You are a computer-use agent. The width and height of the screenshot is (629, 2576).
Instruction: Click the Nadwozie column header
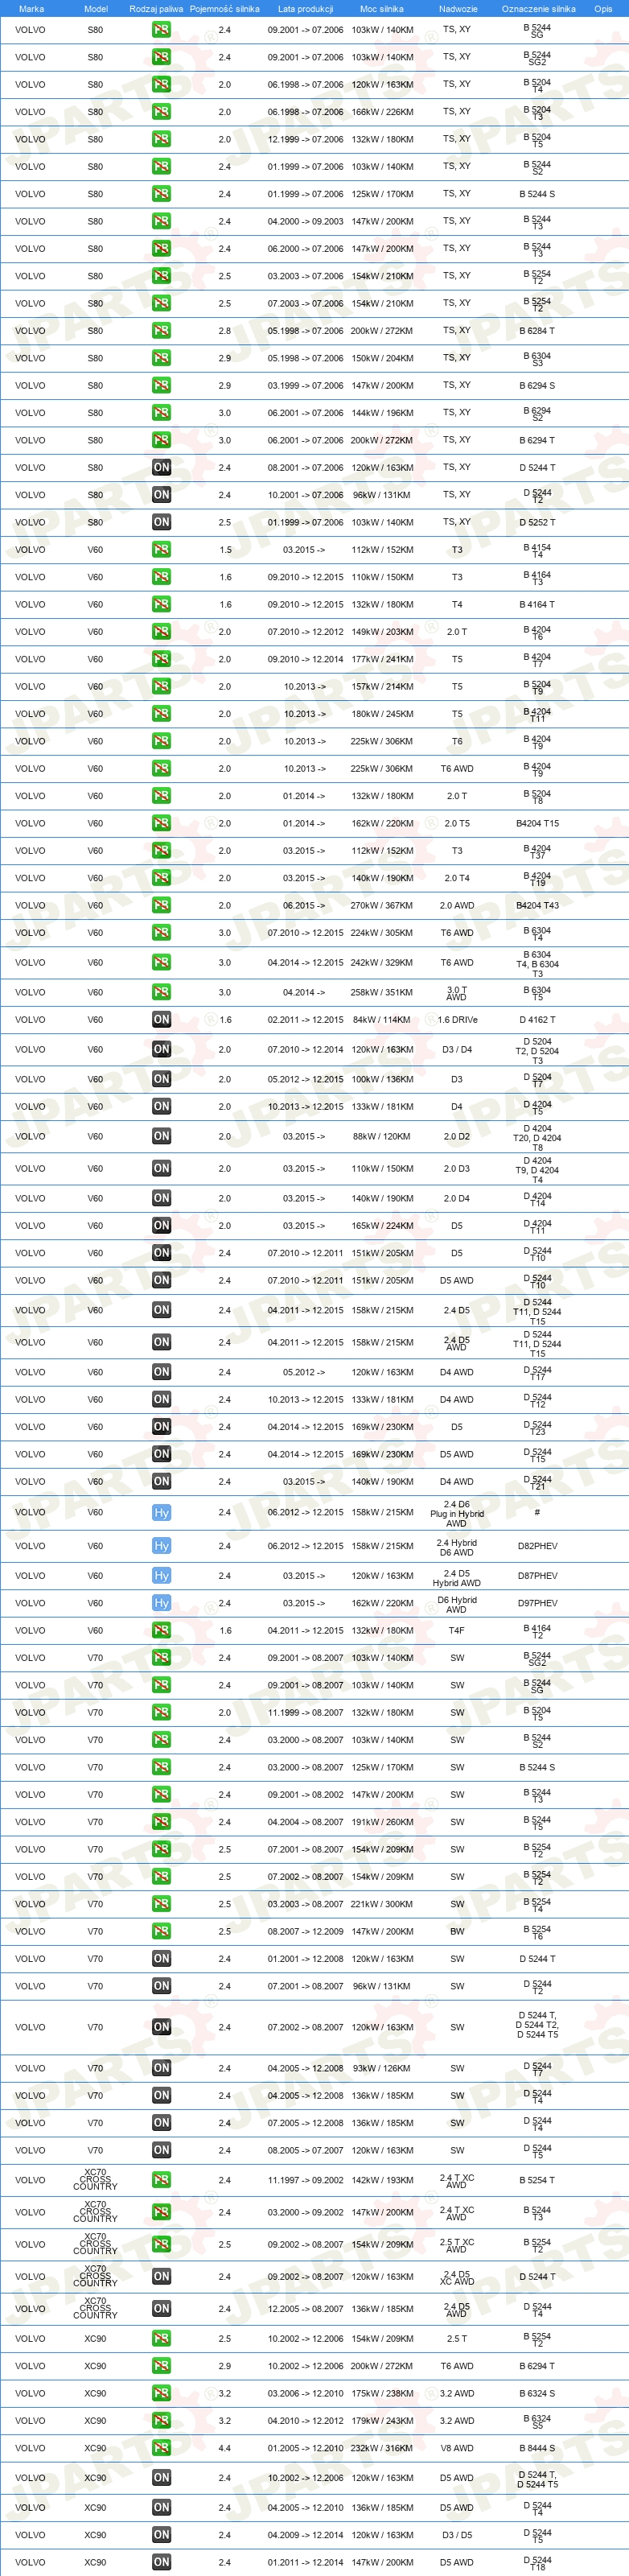click(x=458, y=8)
